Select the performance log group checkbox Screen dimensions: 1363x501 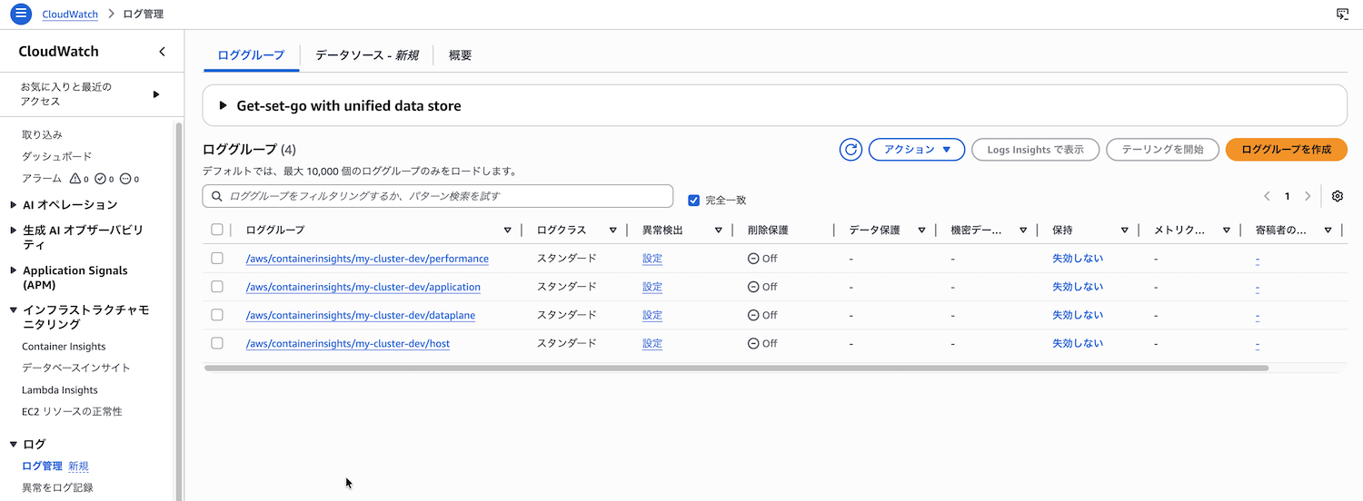coord(217,259)
